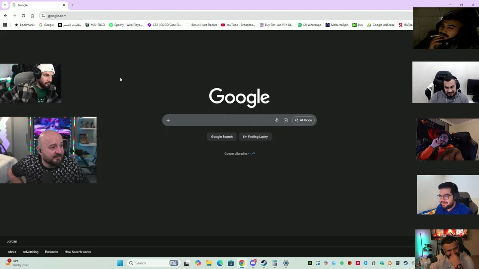This screenshot has width=479, height=269.
Task: Select Chrome icon on taskbar
Action: (242, 263)
